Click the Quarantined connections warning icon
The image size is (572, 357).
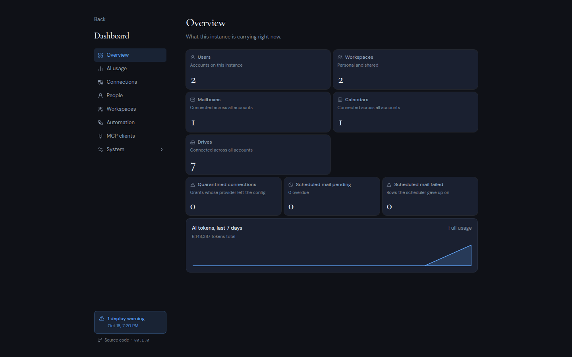tap(193, 185)
